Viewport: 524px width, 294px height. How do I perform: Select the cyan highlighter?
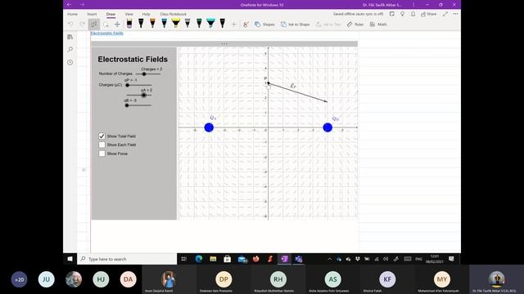click(x=211, y=24)
